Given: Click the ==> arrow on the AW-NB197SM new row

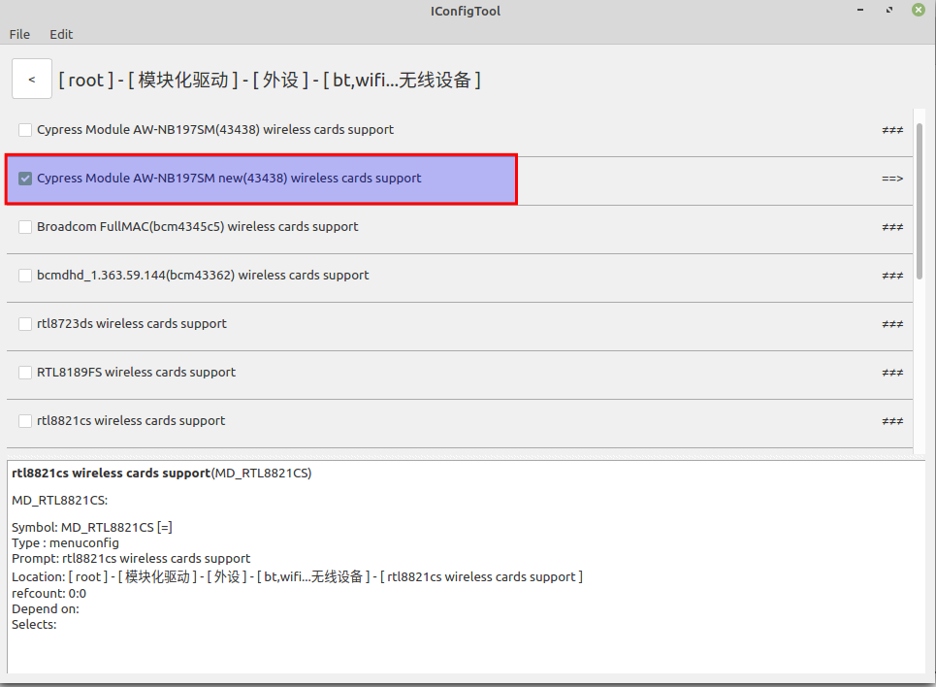Looking at the screenshot, I should pos(892,179).
